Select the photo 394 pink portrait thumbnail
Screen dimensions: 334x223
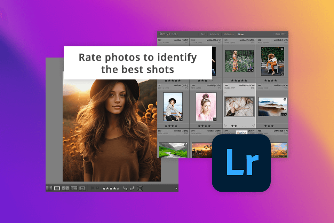tap(206, 107)
